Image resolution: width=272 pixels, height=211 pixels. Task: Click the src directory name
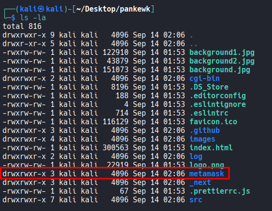[196, 200]
